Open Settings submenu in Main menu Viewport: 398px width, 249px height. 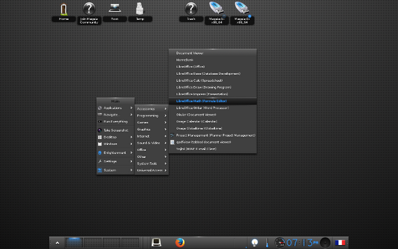(x=115, y=161)
